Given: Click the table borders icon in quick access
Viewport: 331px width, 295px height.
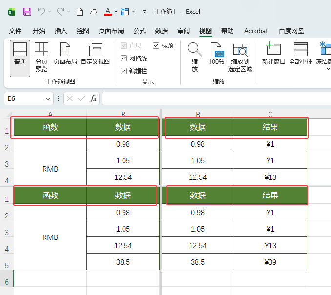Looking at the screenshot, I should pyautogui.click(x=125, y=12).
